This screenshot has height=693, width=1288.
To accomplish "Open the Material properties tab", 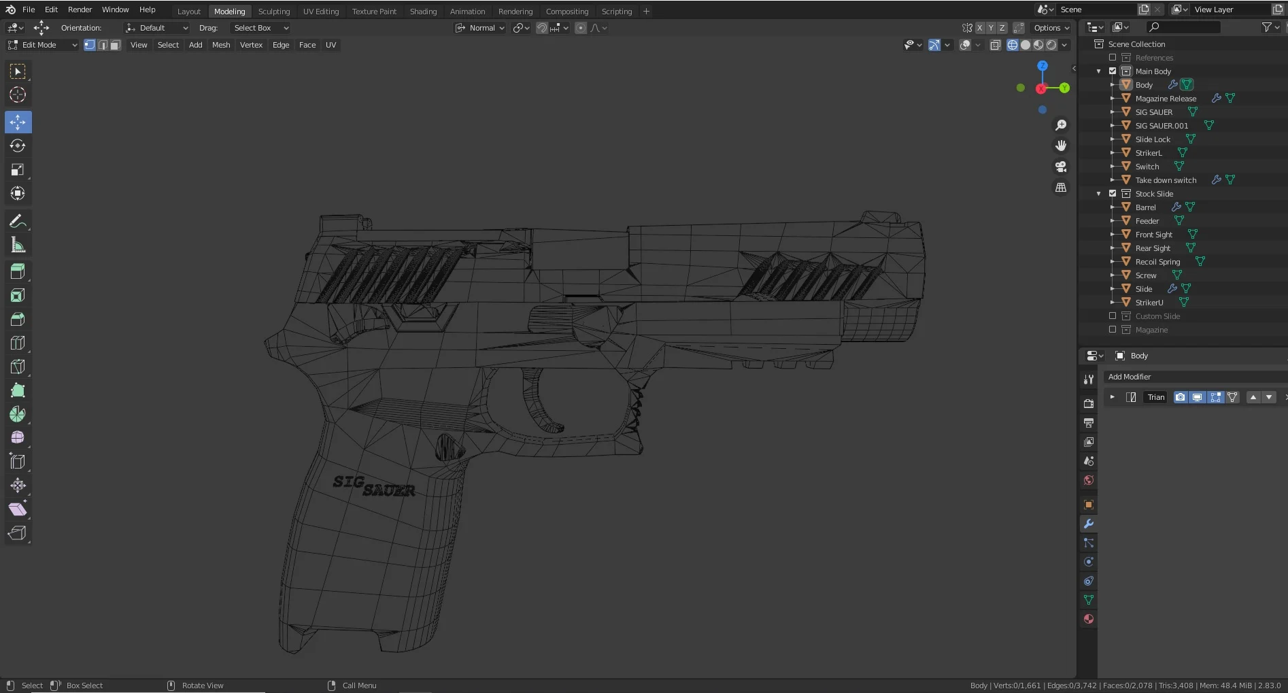I will [1088, 619].
